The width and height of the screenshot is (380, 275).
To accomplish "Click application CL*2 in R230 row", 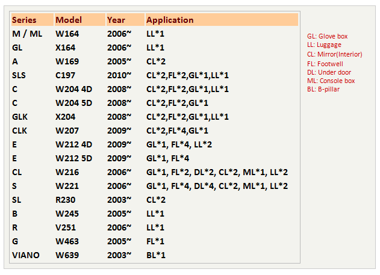I will (156, 200).
